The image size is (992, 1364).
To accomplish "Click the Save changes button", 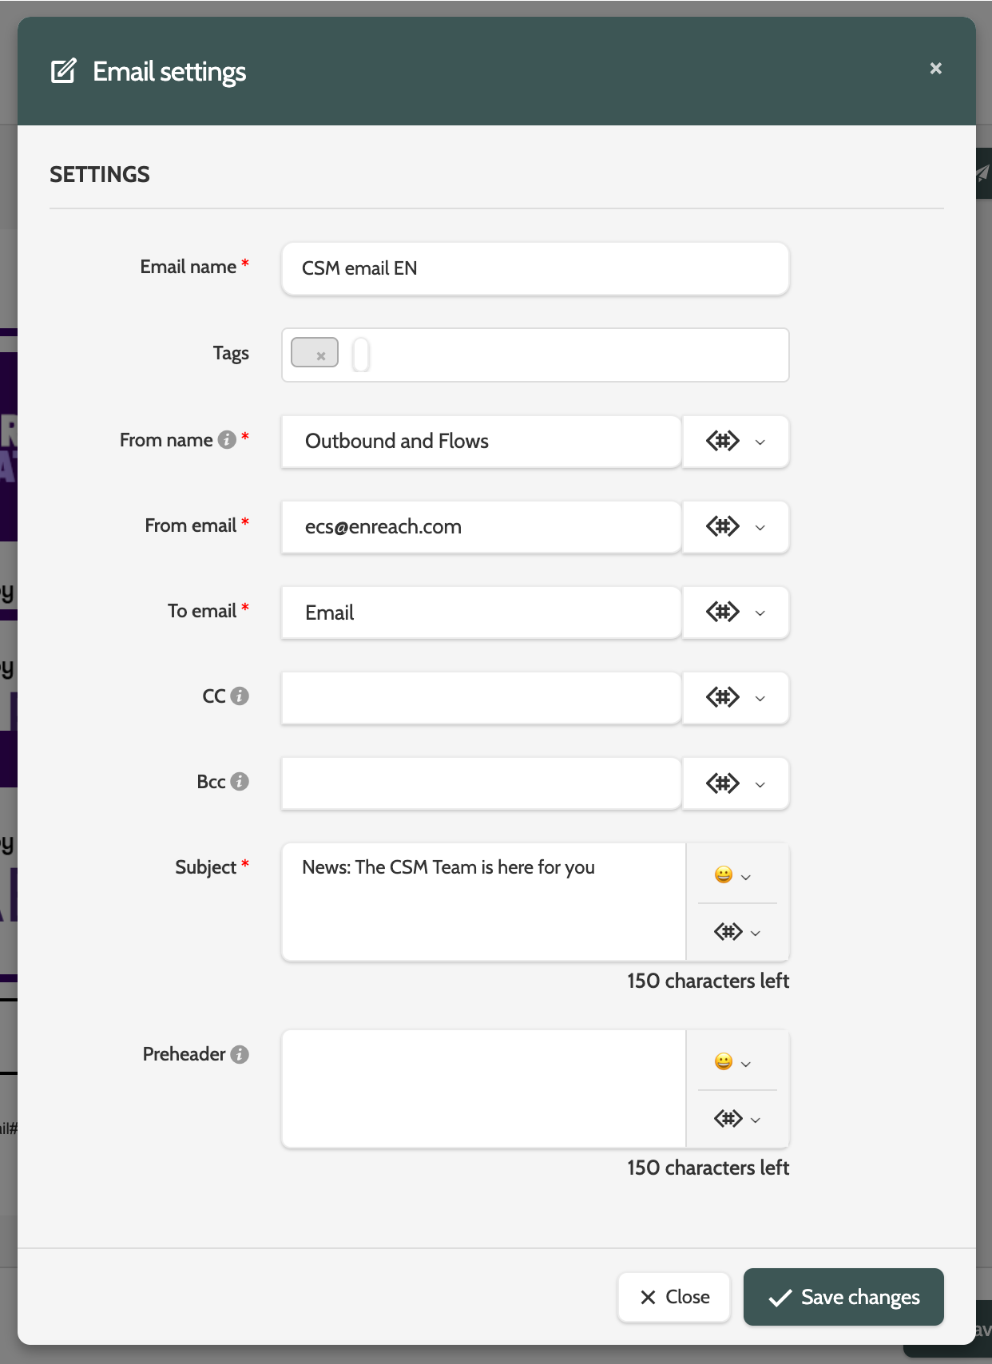I will pyautogui.click(x=843, y=1297).
